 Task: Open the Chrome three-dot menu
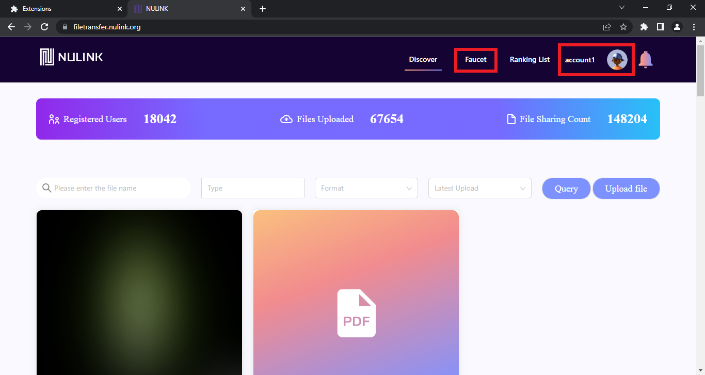click(x=694, y=27)
